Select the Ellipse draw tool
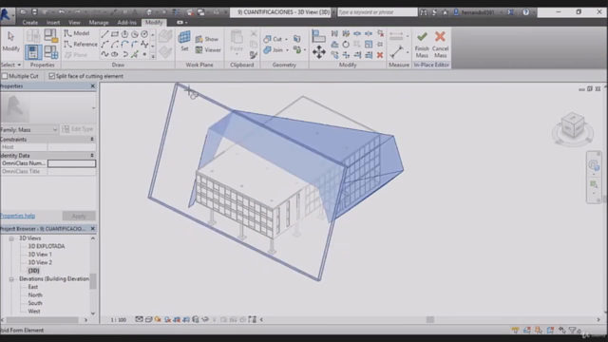Screen dimensions: 608x342 [115, 54]
